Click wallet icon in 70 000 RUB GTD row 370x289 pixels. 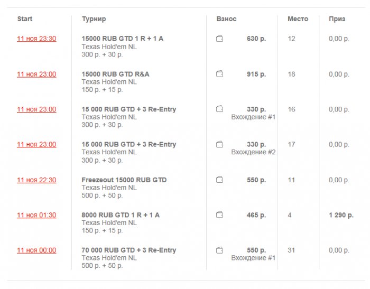[x=220, y=250]
